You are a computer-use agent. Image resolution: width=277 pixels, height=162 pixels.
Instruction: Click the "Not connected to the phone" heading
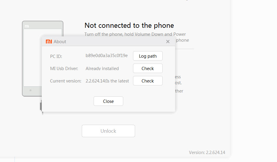point(129,25)
